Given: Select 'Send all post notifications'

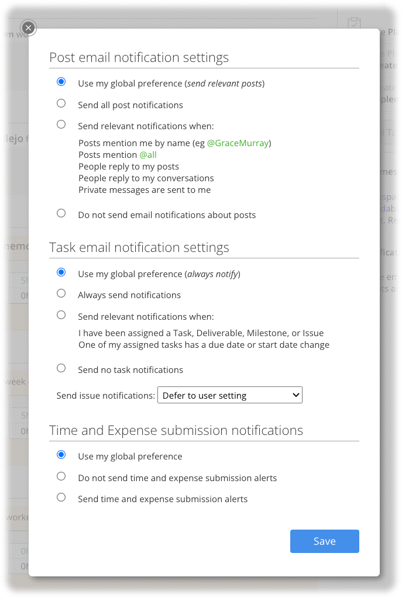Looking at the screenshot, I should coord(61,103).
